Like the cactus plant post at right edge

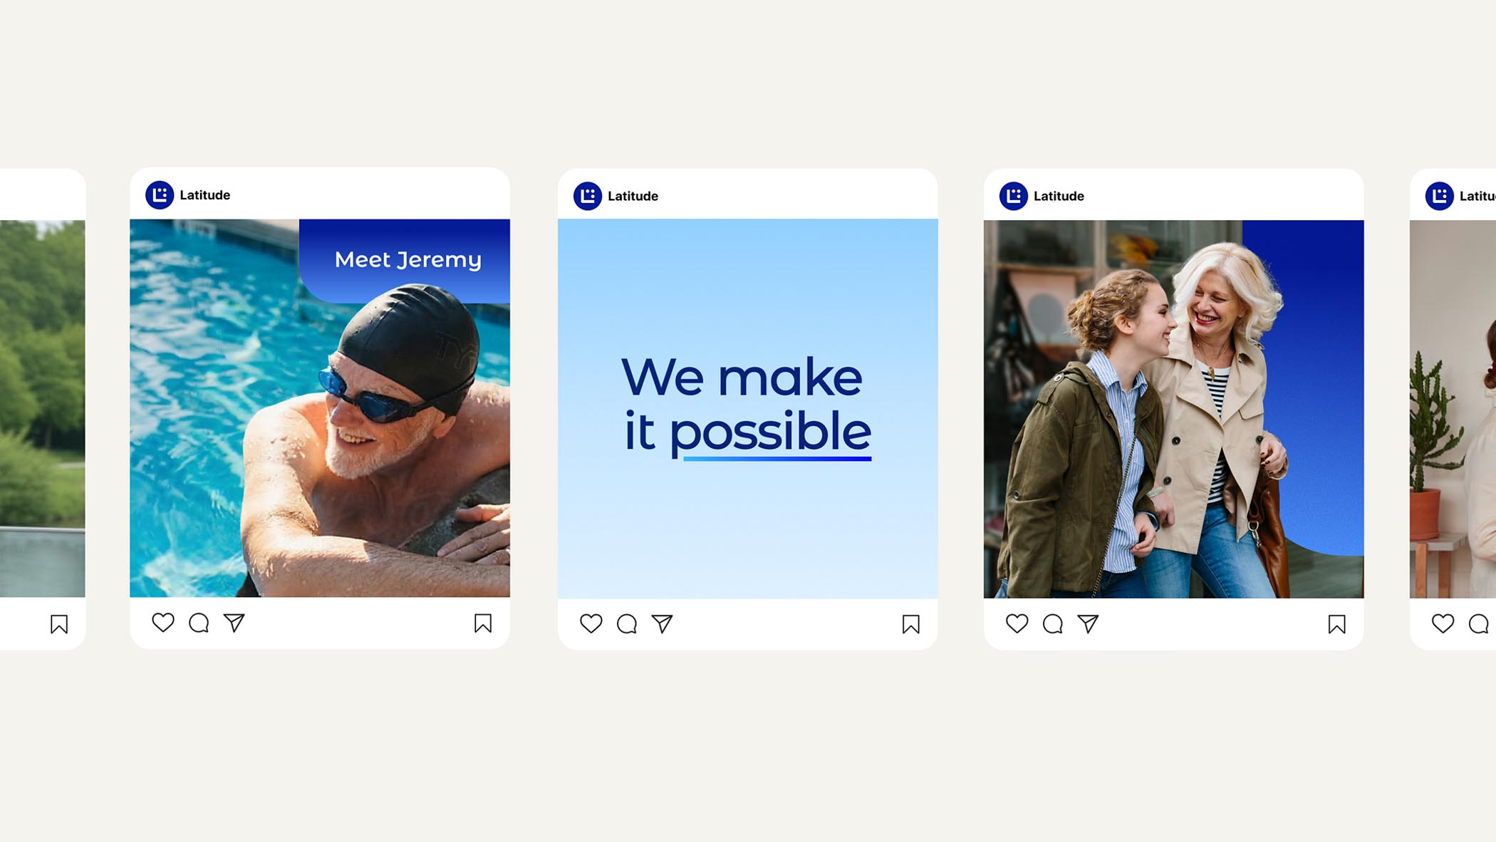click(1443, 623)
